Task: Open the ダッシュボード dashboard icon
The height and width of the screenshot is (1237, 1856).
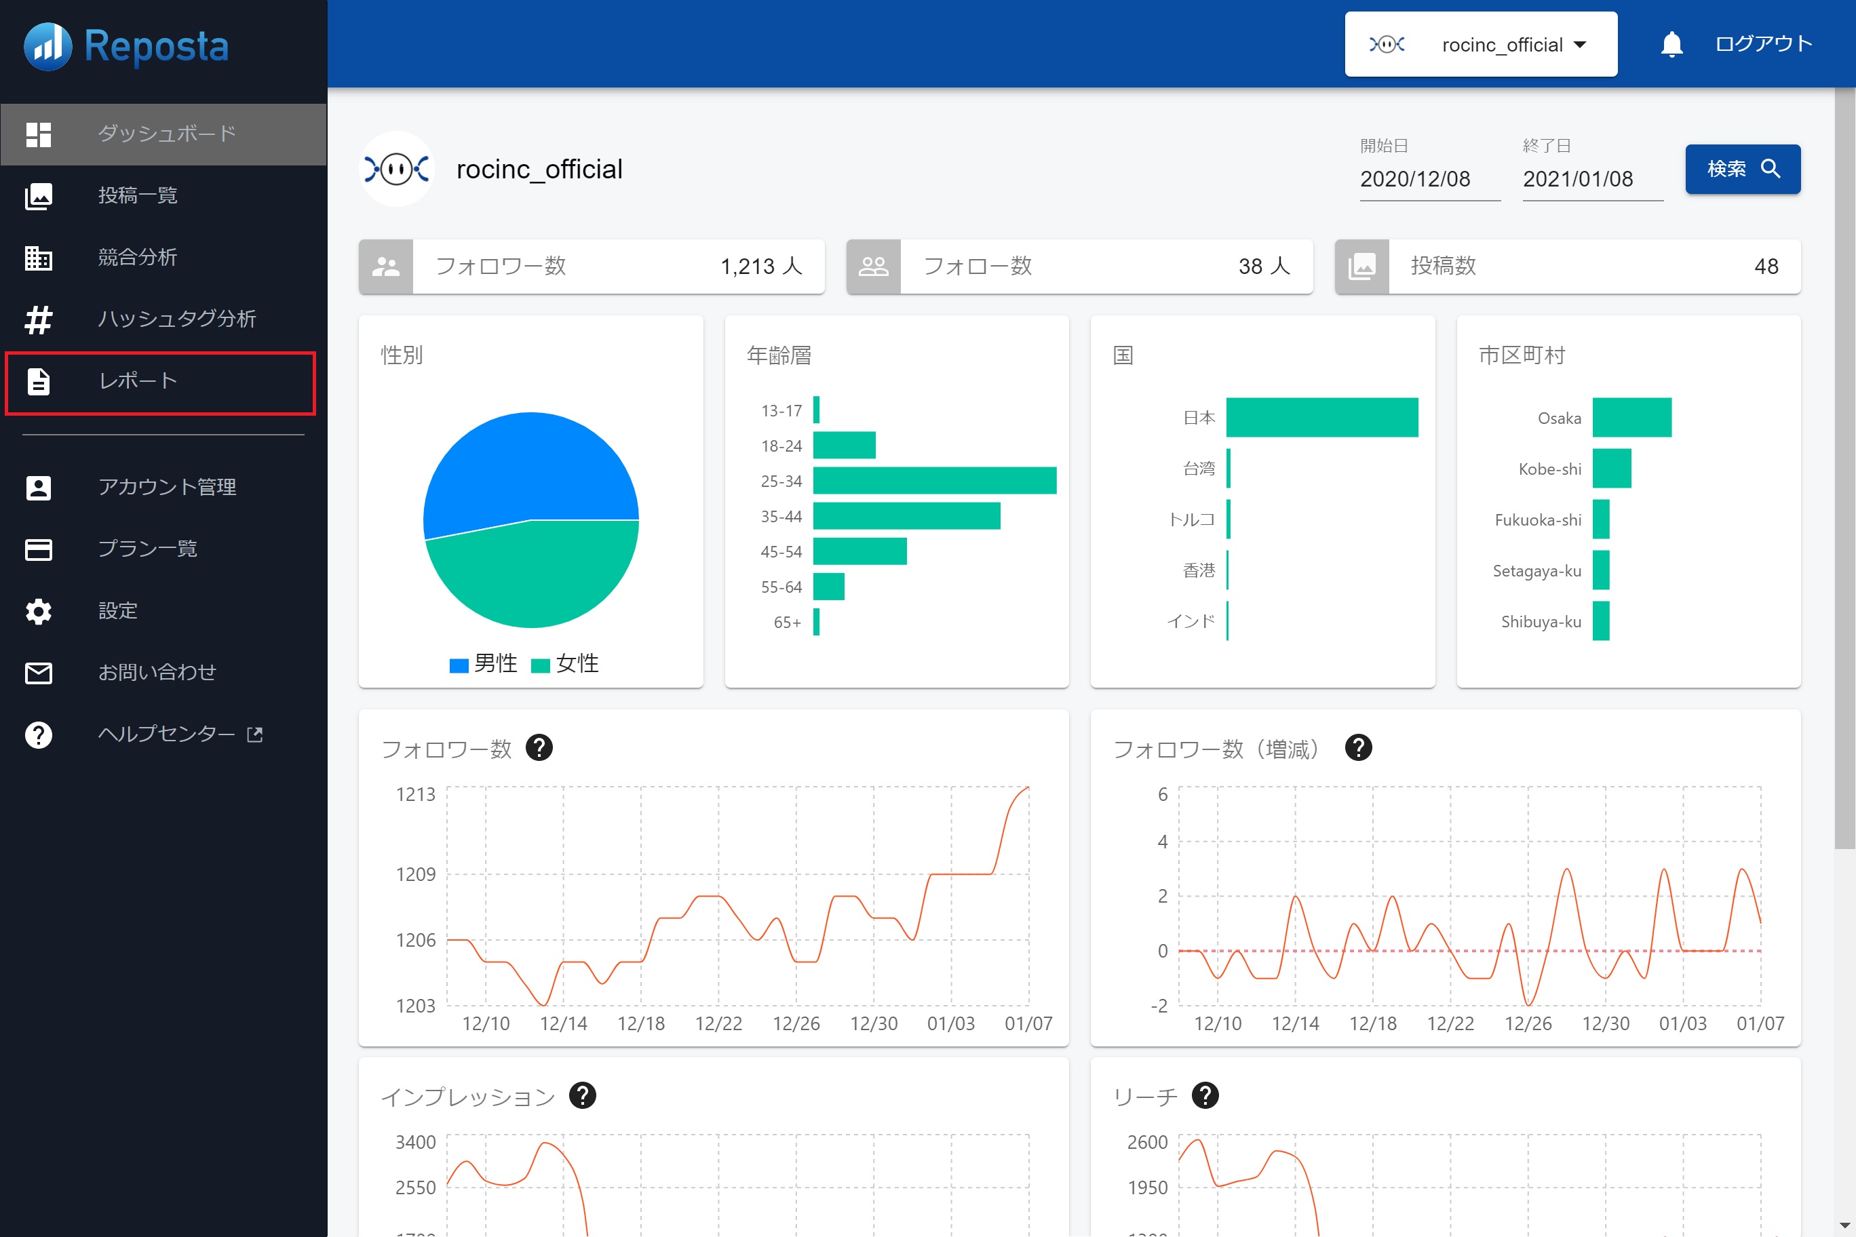Action: (x=39, y=134)
